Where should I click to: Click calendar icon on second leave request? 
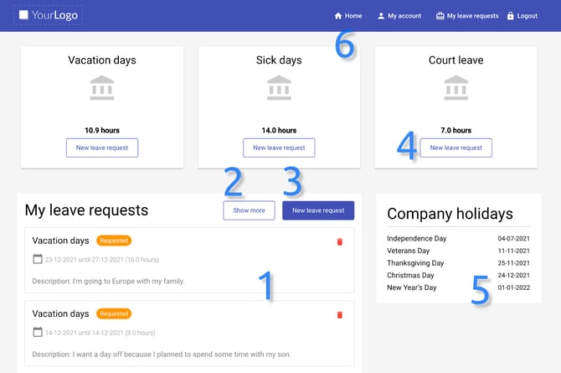(x=38, y=332)
